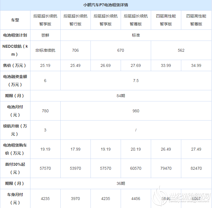Click the 706 range value

pyautogui.click(x=75, y=50)
